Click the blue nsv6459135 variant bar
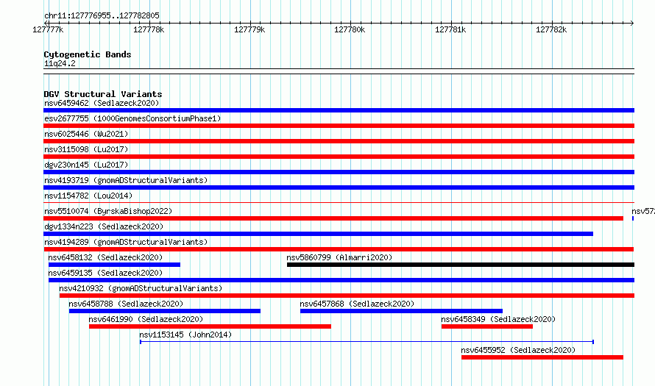Screen dimensions: 655x386 [x=341, y=280]
